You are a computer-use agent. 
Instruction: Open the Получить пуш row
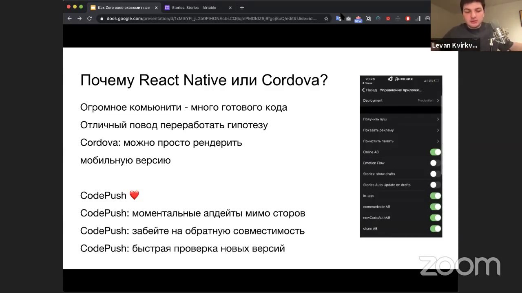click(401, 119)
